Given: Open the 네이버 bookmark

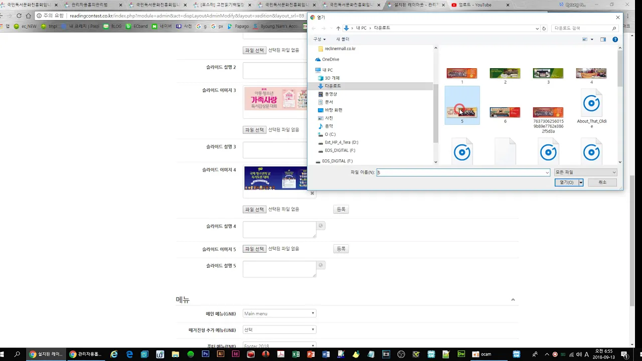Looking at the screenshot, I should 162,27.
